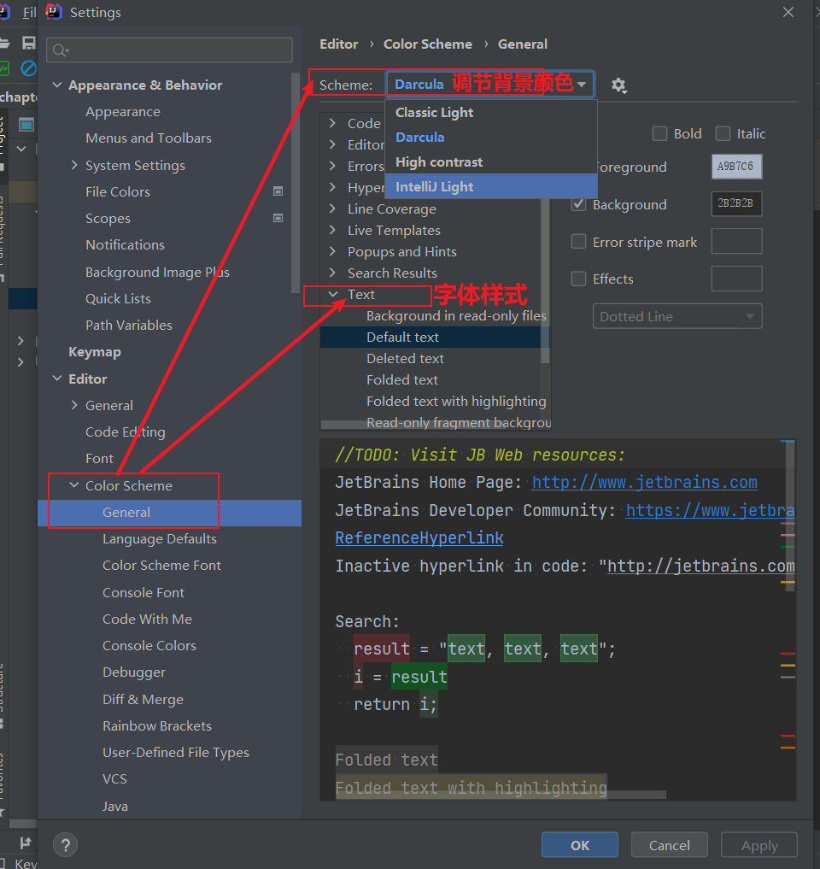Image resolution: width=820 pixels, height=869 pixels.
Task: Click the OK button
Action: pos(579,845)
